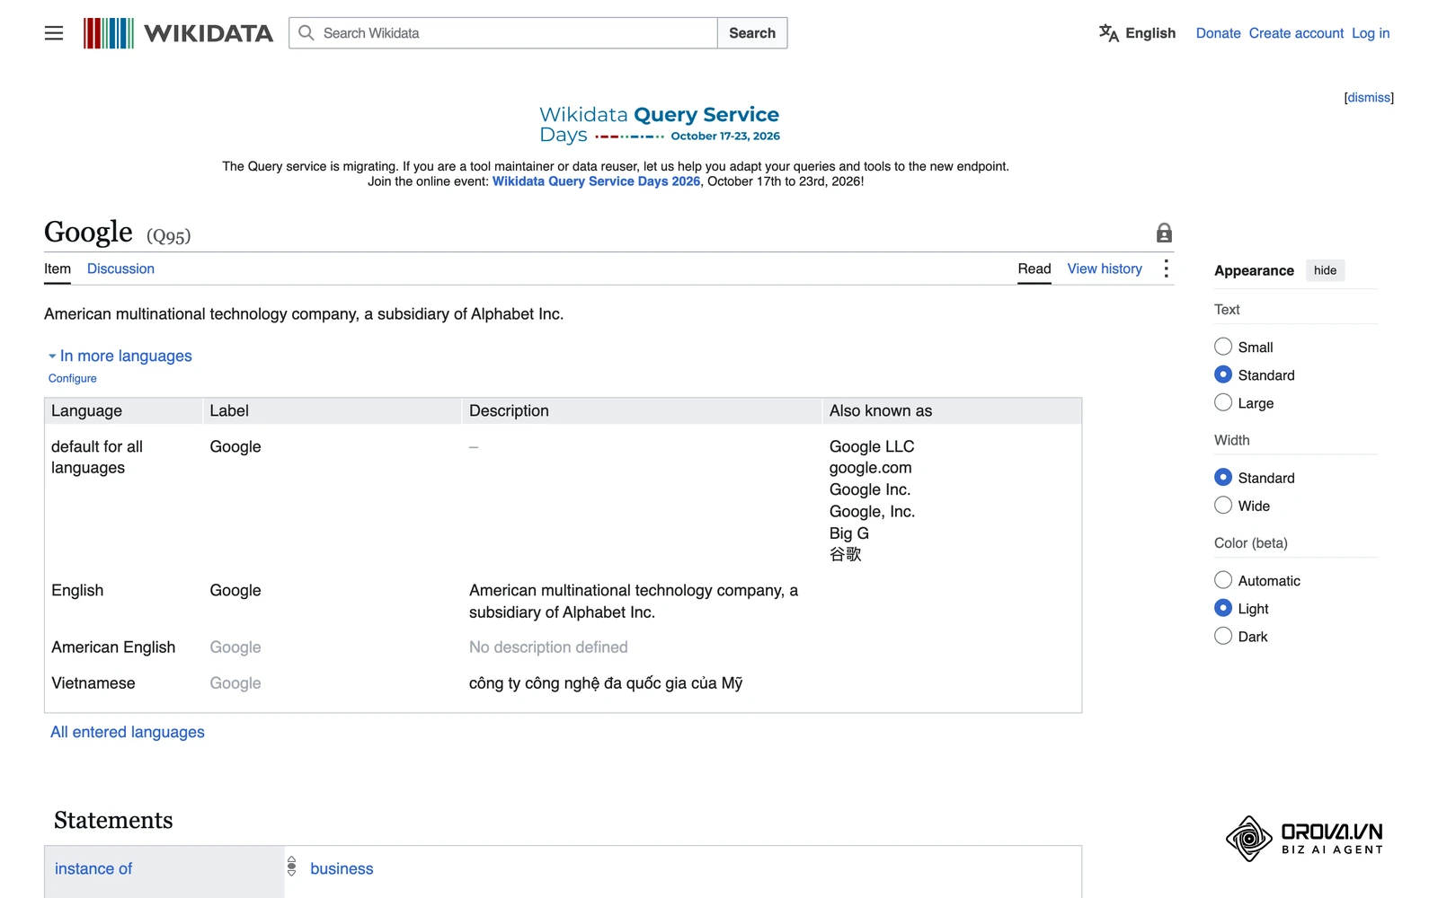Image resolution: width=1438 pixels, height=898 pixels.
Task: Click the Big G alias
Action: [848, 533]
